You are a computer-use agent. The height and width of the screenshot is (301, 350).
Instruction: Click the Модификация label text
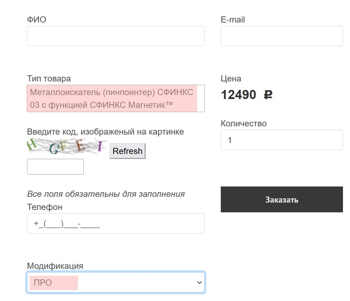coord(55,266)
